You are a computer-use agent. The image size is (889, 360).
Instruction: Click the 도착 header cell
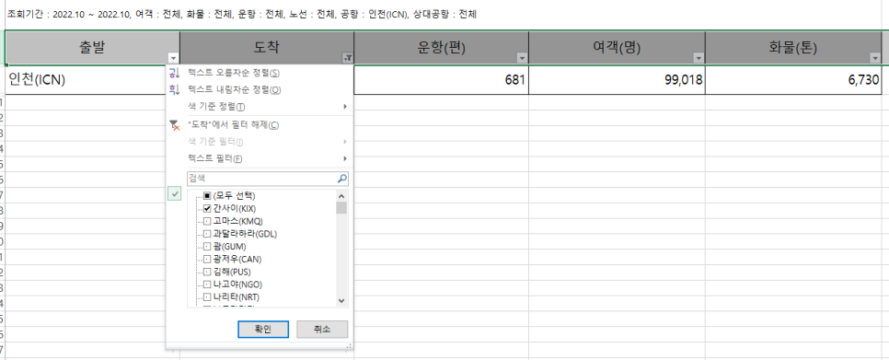pyautogui.click(x=267, y=48)
